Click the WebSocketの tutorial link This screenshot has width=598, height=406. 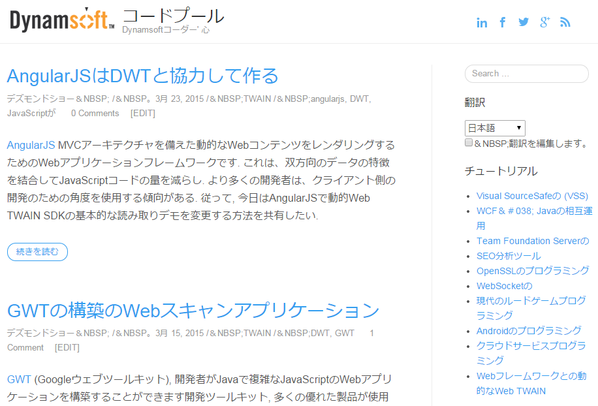[x=504, y=286]
